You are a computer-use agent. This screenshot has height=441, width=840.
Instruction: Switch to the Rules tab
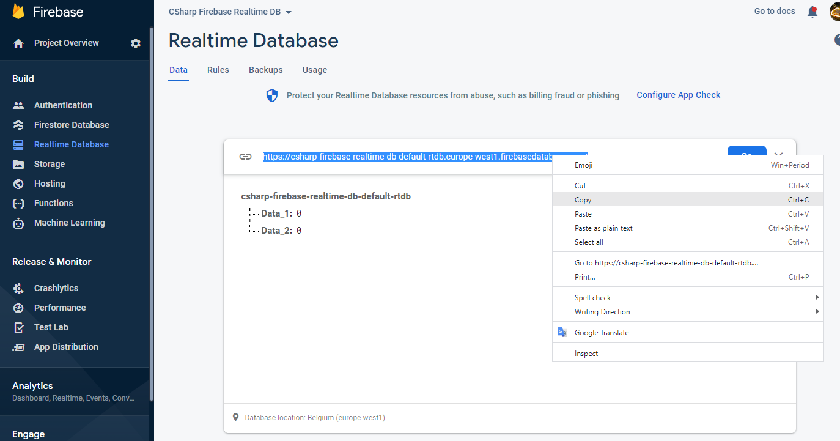point(218,70)
